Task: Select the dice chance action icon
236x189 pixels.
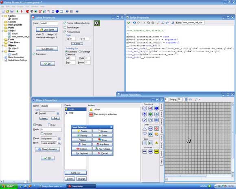Action: click(x=151, y=114)
